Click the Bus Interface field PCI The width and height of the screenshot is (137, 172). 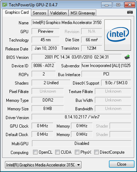pos(106,74)
